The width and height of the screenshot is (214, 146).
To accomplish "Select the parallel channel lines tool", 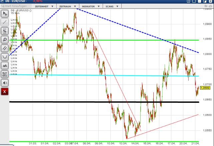I will [x=5, y=48].
